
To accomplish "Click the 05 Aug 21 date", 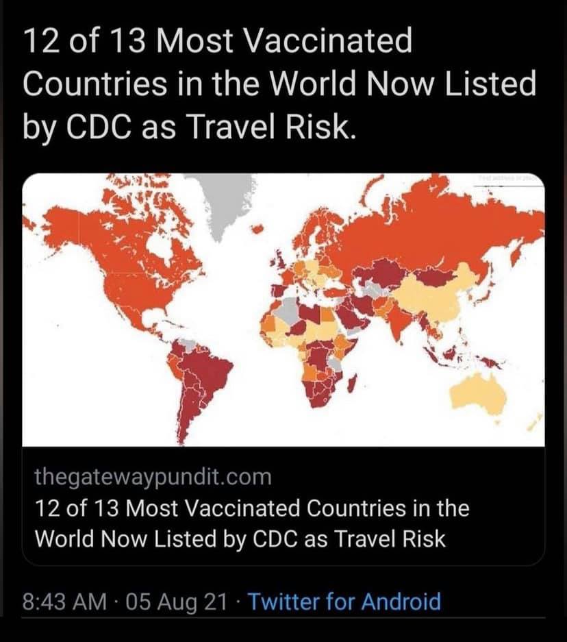I will (x=175, y=602).
